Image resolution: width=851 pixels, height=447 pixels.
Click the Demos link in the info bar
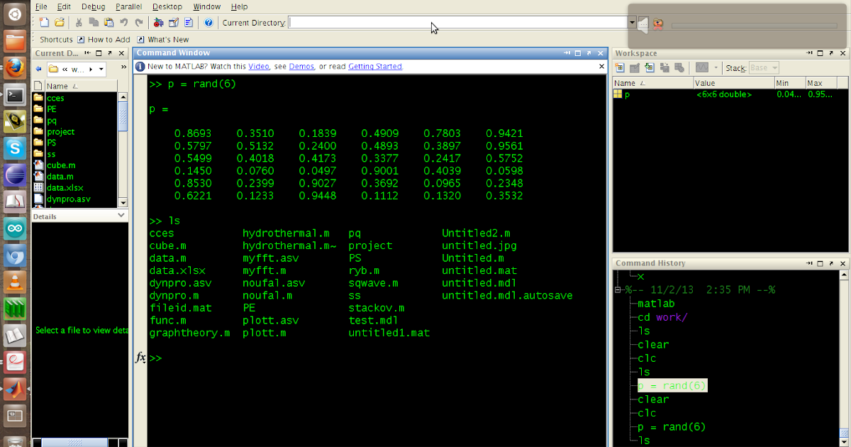pos(301,66)
